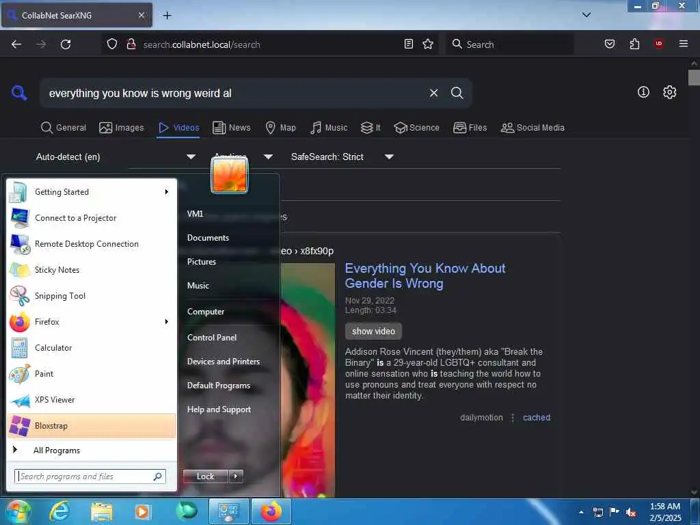Expand Getting Started submenu arrow
Screen dimensions: 700x525
pos(167,192)
